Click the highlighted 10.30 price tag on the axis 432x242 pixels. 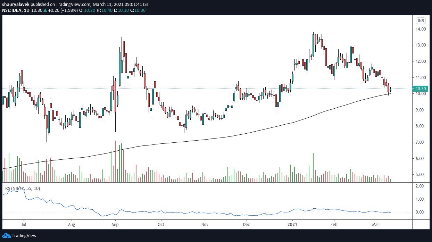point(421,89)
